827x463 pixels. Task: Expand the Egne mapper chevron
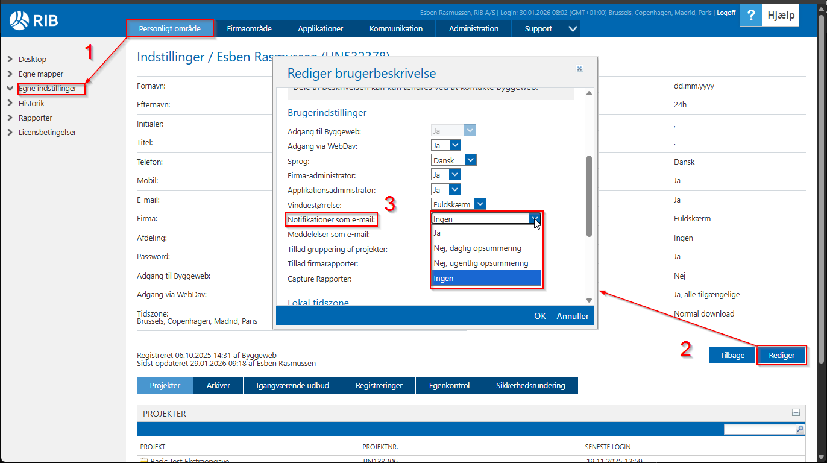click(x=10, y=74)
